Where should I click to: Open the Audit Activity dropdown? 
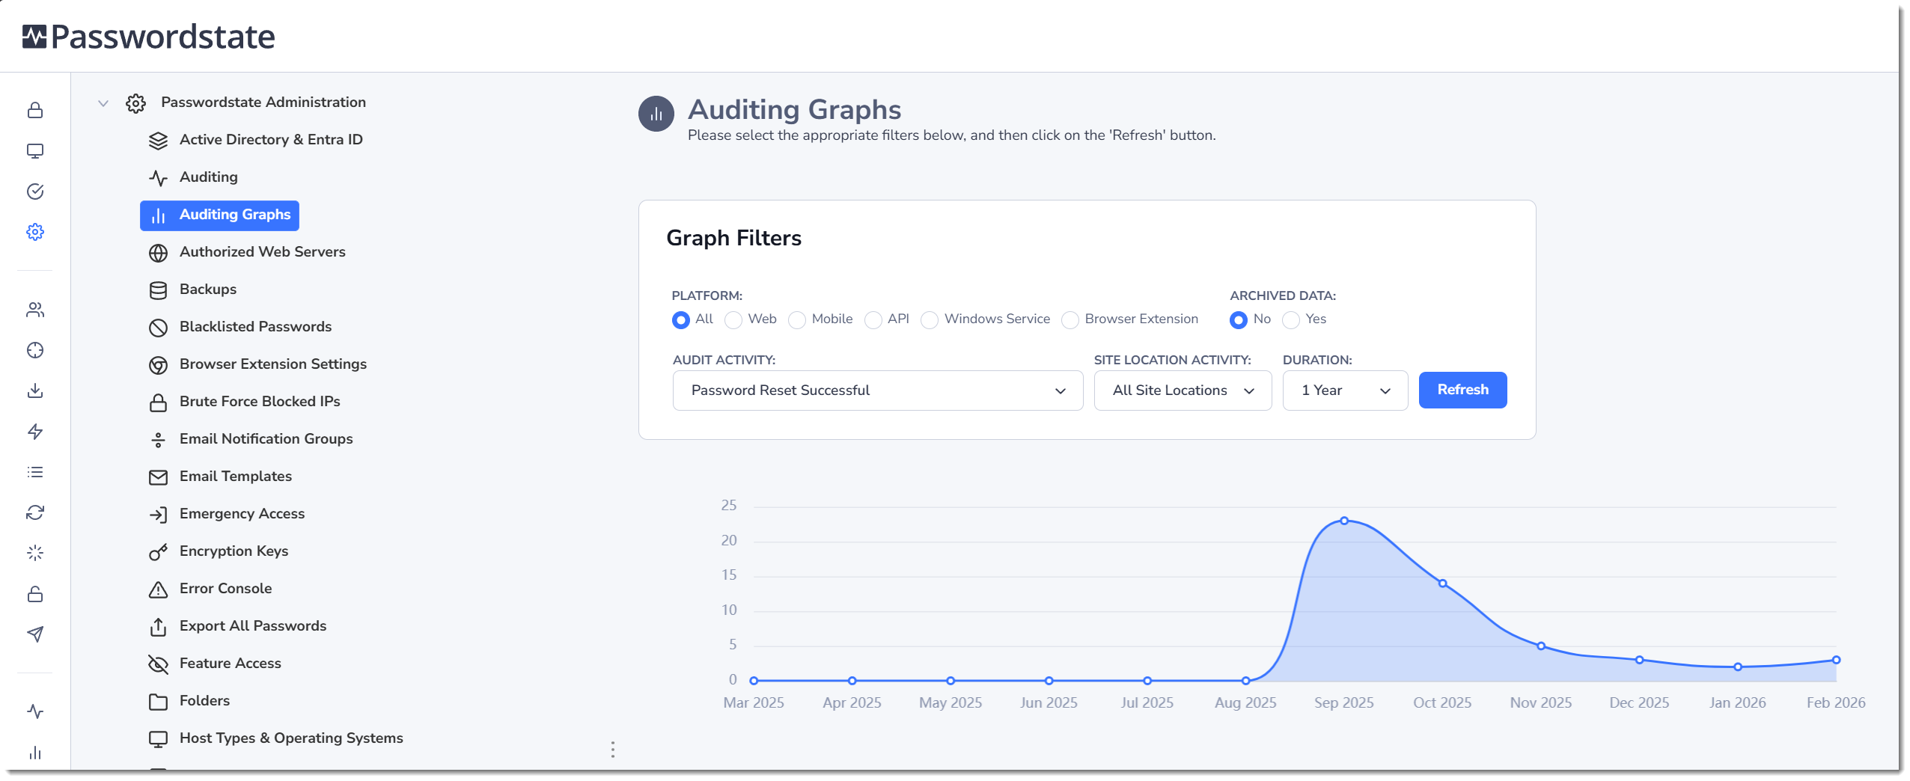tap(878, 390)
